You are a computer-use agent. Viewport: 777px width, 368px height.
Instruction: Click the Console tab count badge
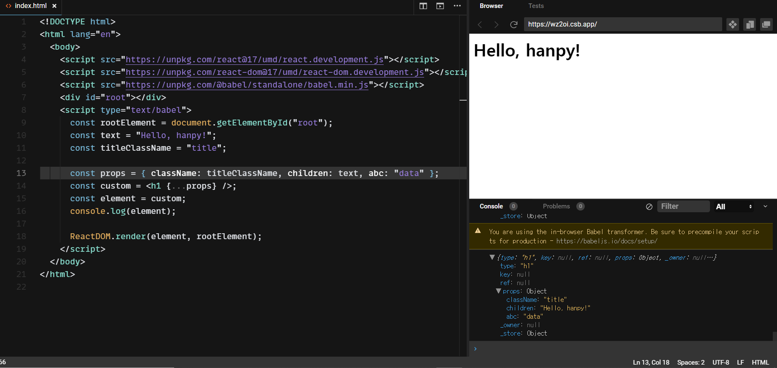point(513,206)
